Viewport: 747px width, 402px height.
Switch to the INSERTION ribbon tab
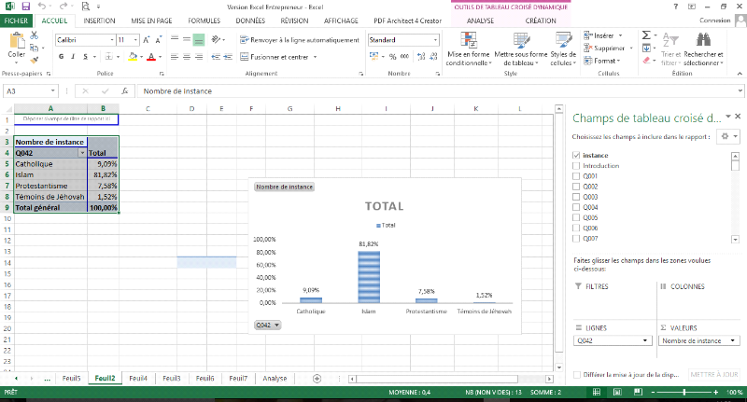coord(99,20)
